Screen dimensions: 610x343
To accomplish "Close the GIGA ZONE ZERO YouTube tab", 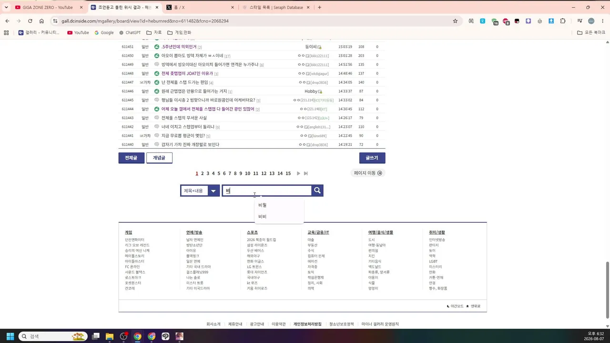I will coord(81,7).
